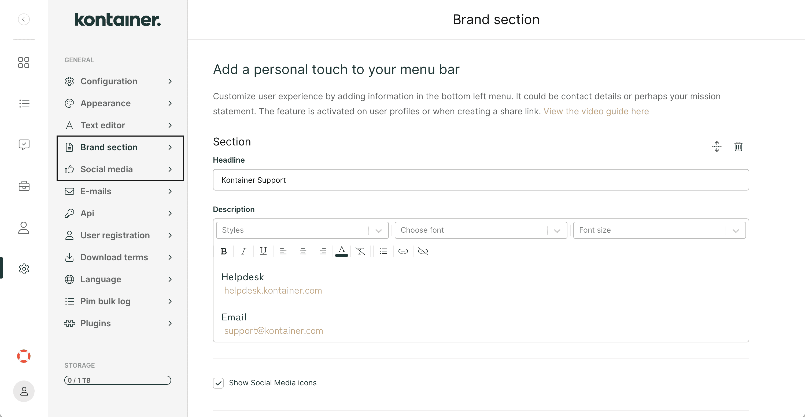Image resolution: width=805 pixels, height=417 pixels.
Task: Click the strikethrough formatting icon
Action: 360,251
